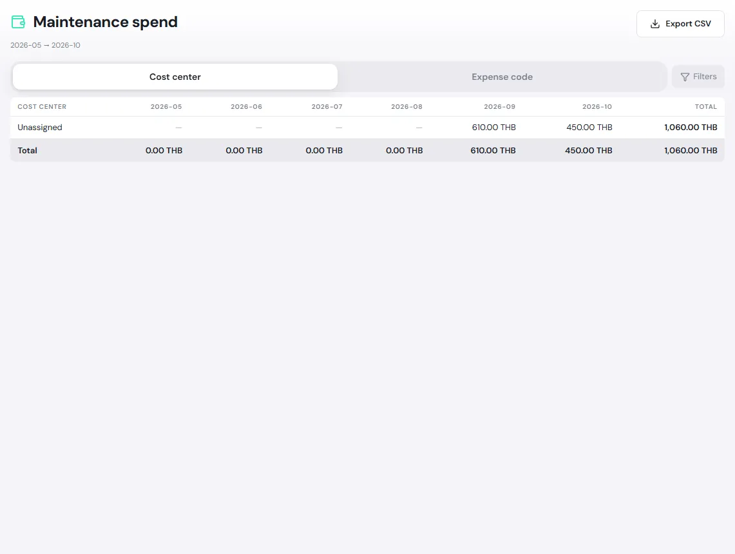Click Total row 610.00 THB cell
The width and height of the screenshot is (735, 554).
tap(493, 151)
